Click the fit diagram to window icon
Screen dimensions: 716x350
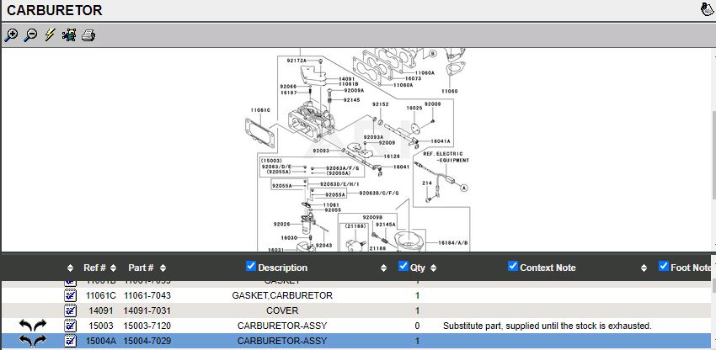coord(69,35)
